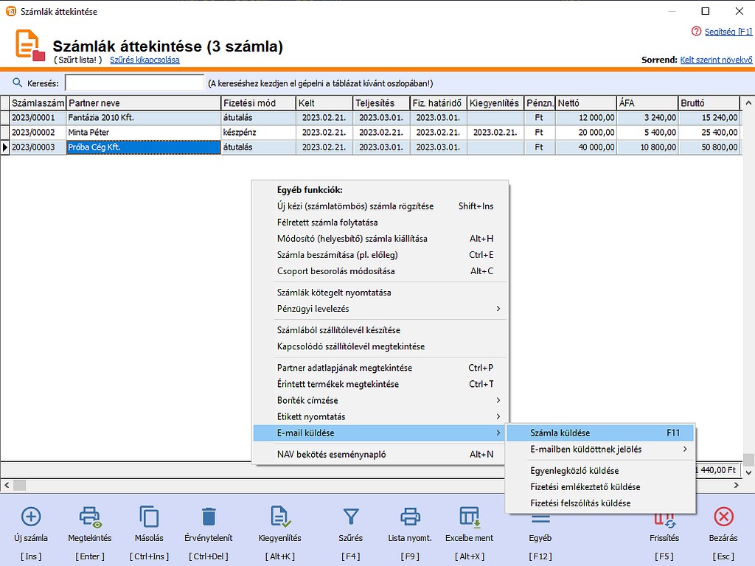The height and width of the screenshot is (566, 755).
Task: Click the Érvénytelenít trash icon
Action: [209, 517]
